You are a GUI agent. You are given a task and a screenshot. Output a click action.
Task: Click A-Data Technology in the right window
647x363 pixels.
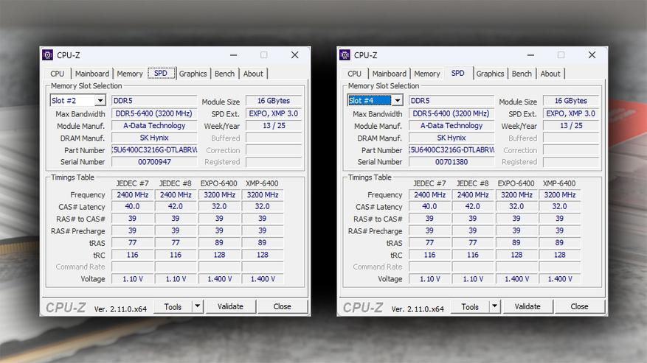tap(451, 126)
